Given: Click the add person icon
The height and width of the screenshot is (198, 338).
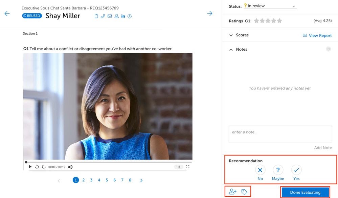Looking at the screenshot, I should [233, 192].
